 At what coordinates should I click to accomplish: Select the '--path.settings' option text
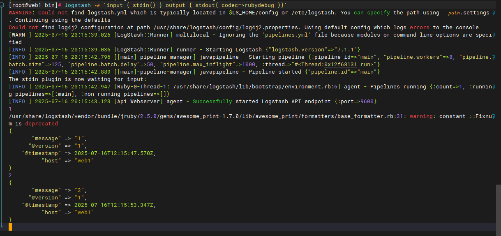point(466,12)
